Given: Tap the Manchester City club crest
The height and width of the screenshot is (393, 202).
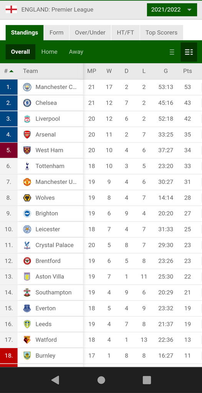Looking at the screenshot, I should tap(27, 87).
